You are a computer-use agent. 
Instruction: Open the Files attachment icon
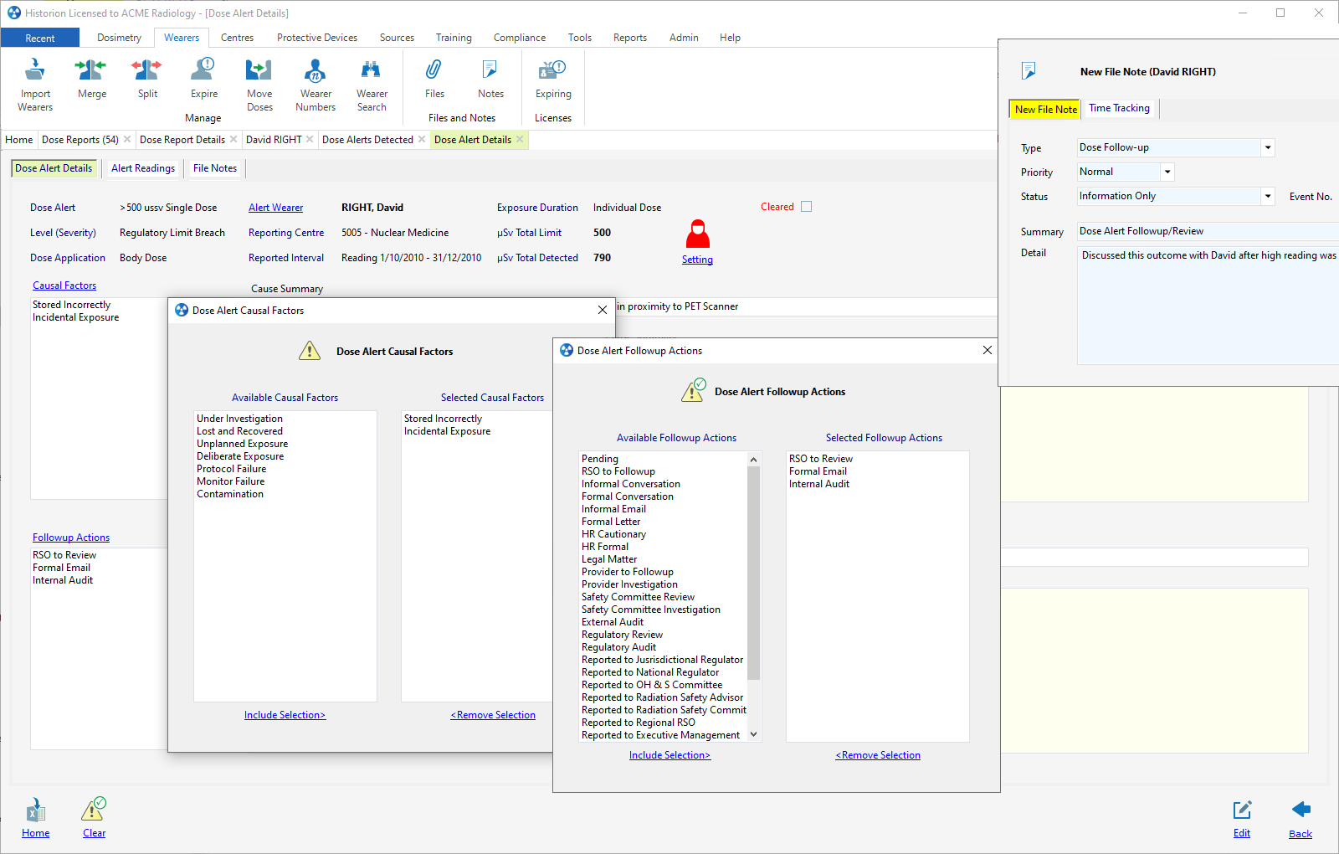click(x=434, y=69)
